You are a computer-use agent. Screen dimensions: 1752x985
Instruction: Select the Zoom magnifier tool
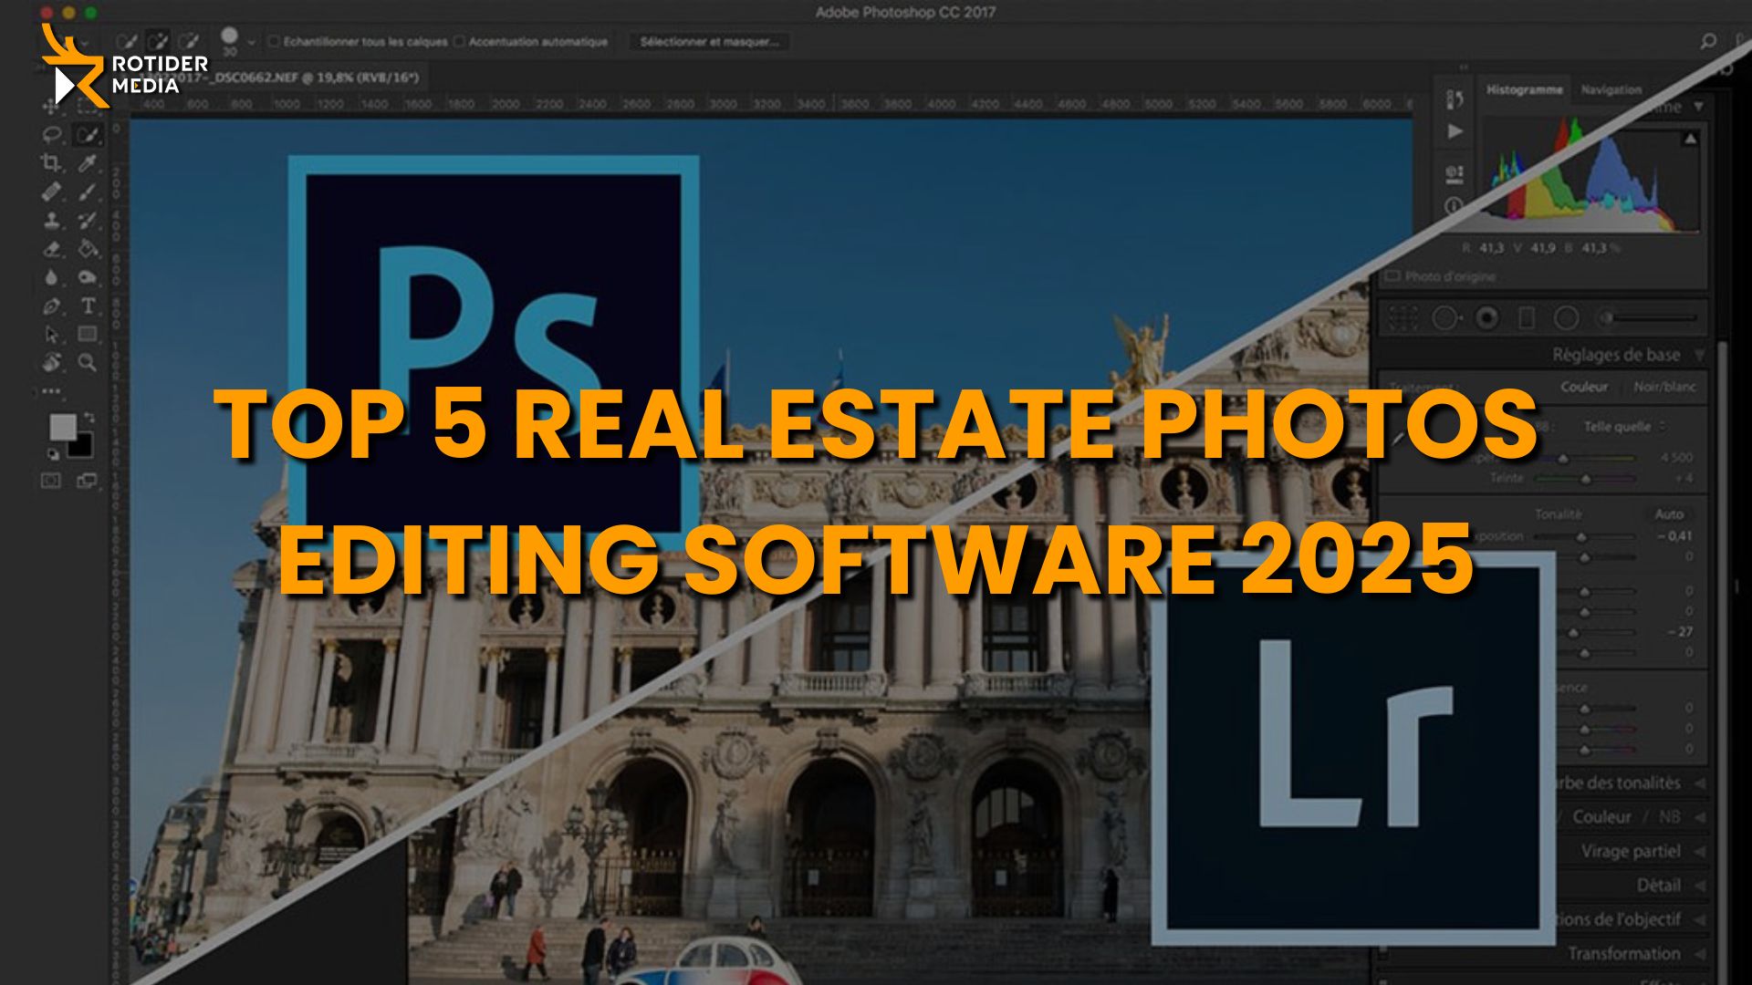[x=88, y=362]
